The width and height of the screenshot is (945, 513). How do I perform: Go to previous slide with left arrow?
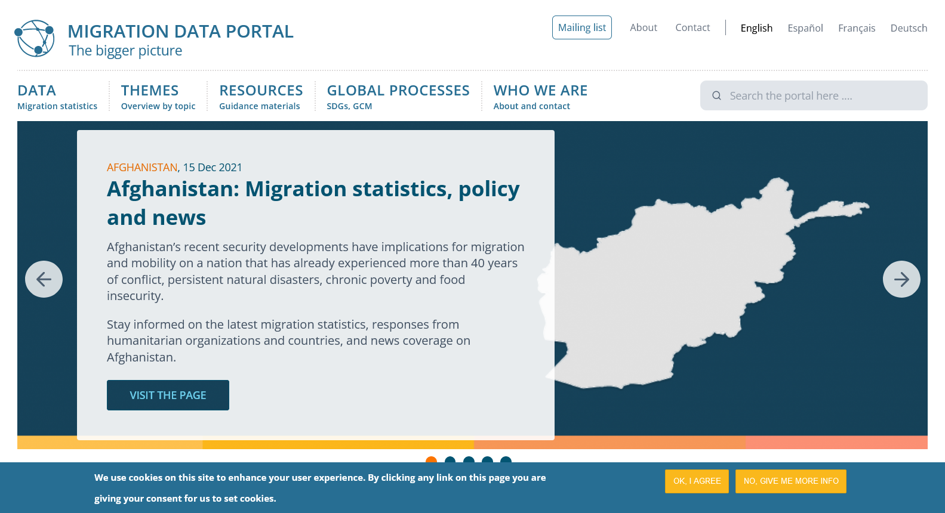pyautogui.click(x=44, y=279)
